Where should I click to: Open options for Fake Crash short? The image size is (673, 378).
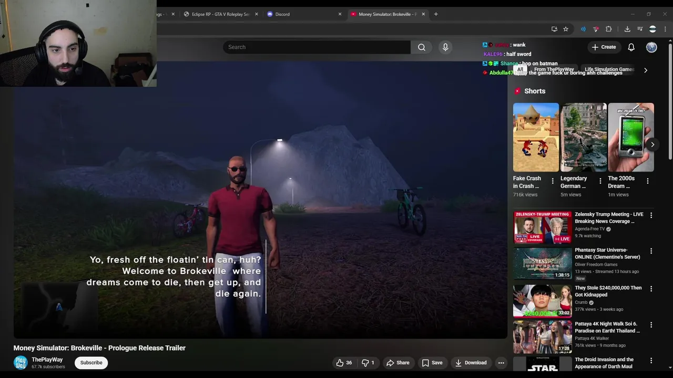pyautogui.click(x=553, y=181)
